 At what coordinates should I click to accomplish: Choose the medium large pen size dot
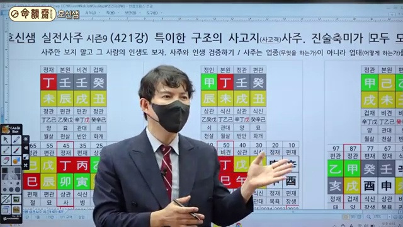(x=11, y=190)
